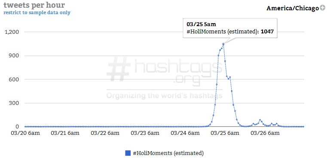This screenshot has height=158, width=327.
Task: Click the 03/20 6am axis label
Action: tap(25, 133)
